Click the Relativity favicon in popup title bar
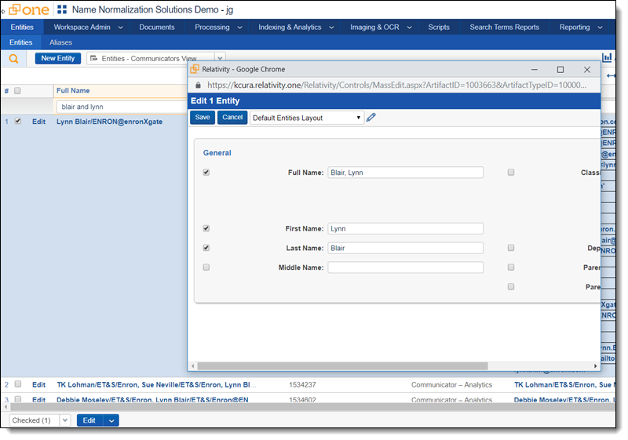The width and height of the screenshot is (628, 440). tap(195, 69)
